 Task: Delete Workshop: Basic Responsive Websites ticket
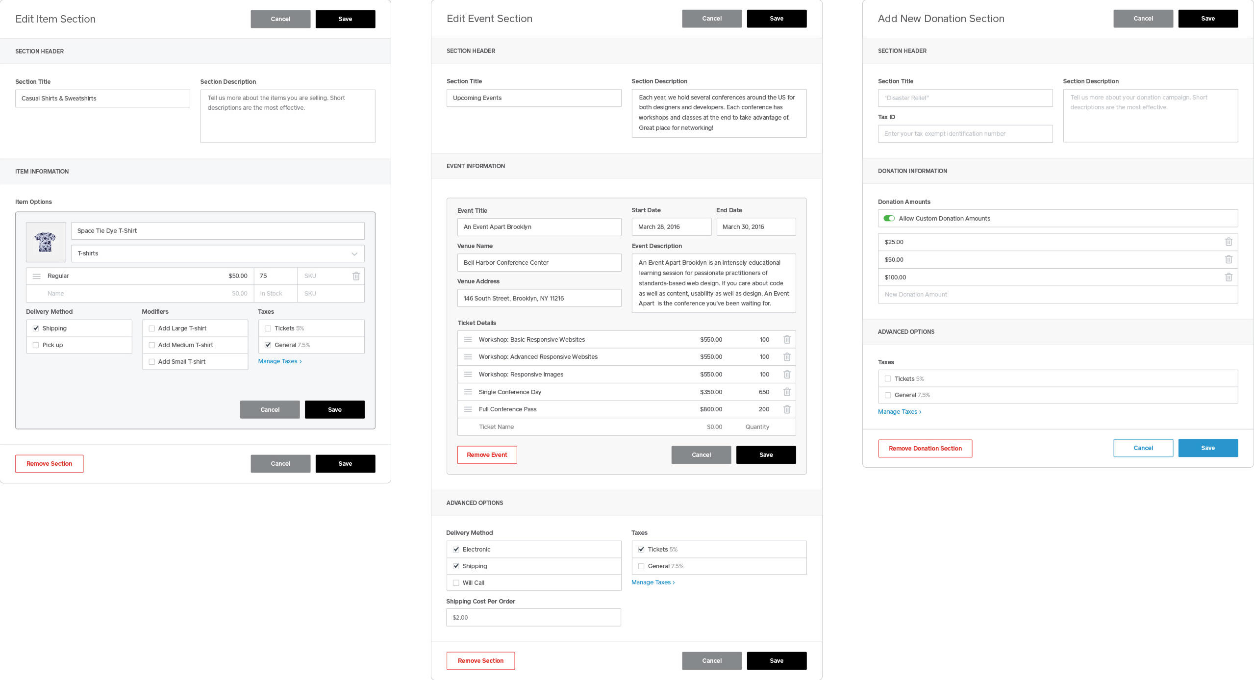pyautogui.click(x=787, y=340)
